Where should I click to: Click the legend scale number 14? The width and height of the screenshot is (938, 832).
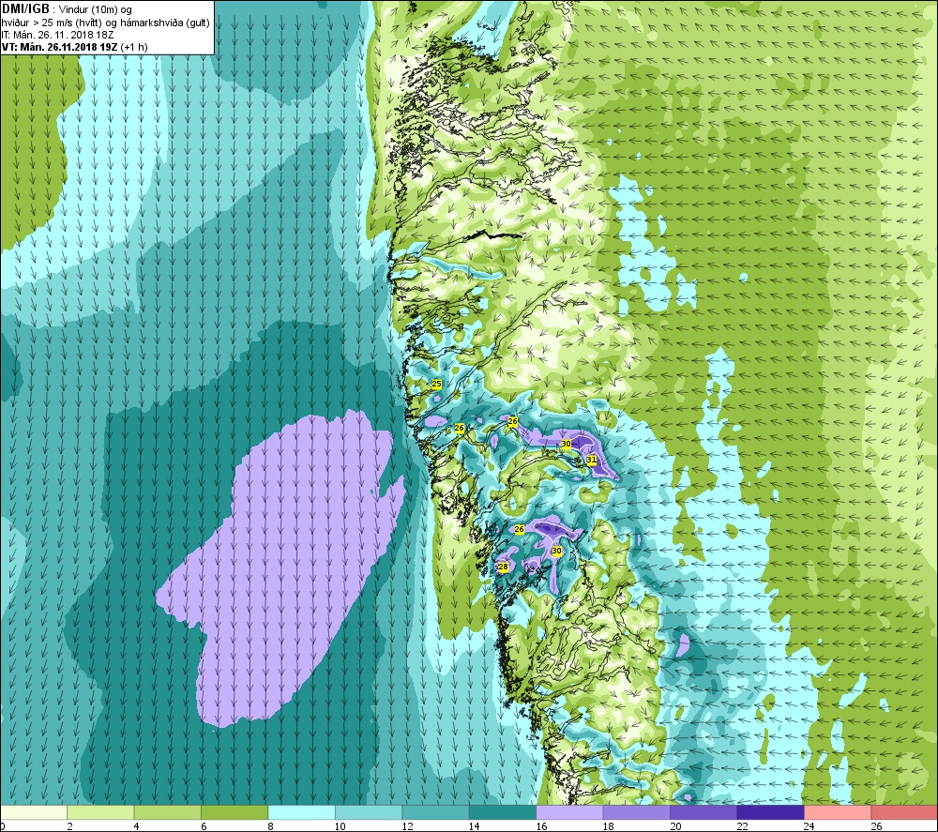point(474,826)
